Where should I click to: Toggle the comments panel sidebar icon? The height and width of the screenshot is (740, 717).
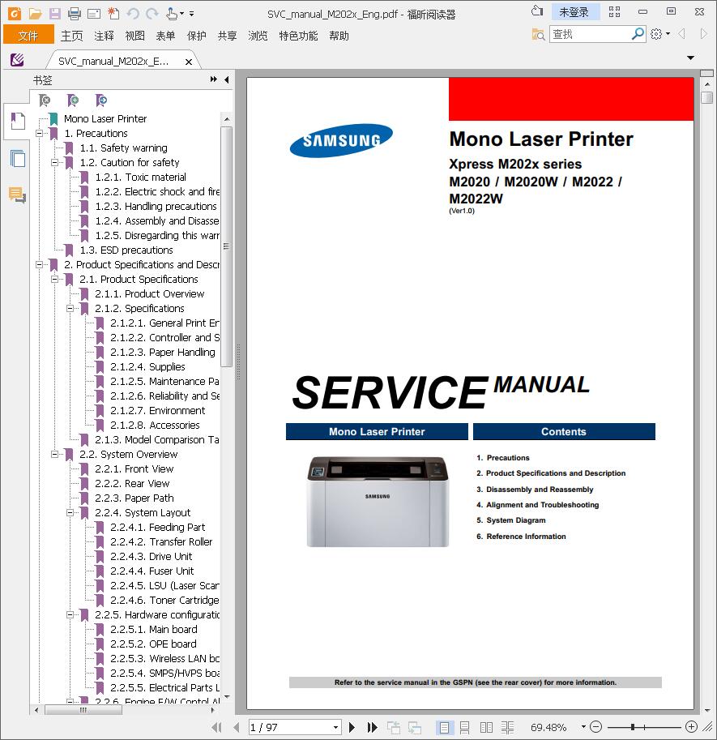click(x=18, y=195)
